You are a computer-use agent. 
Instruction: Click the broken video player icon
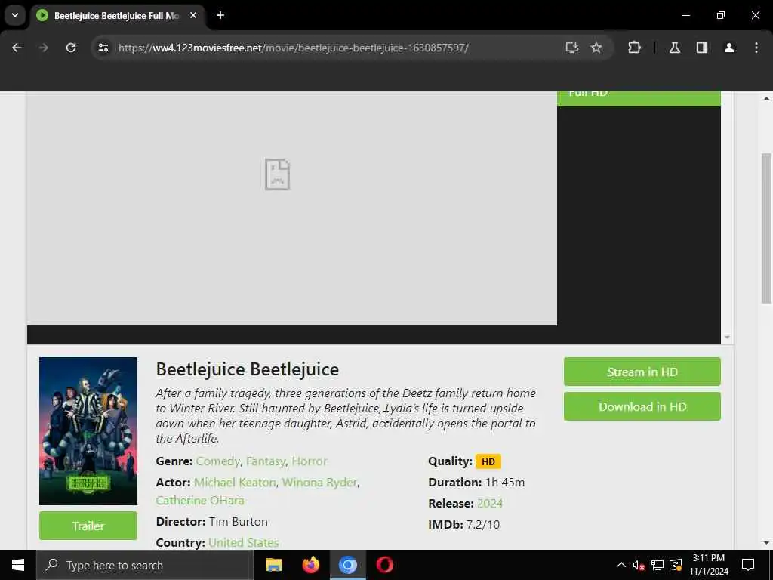click(277, 174)
